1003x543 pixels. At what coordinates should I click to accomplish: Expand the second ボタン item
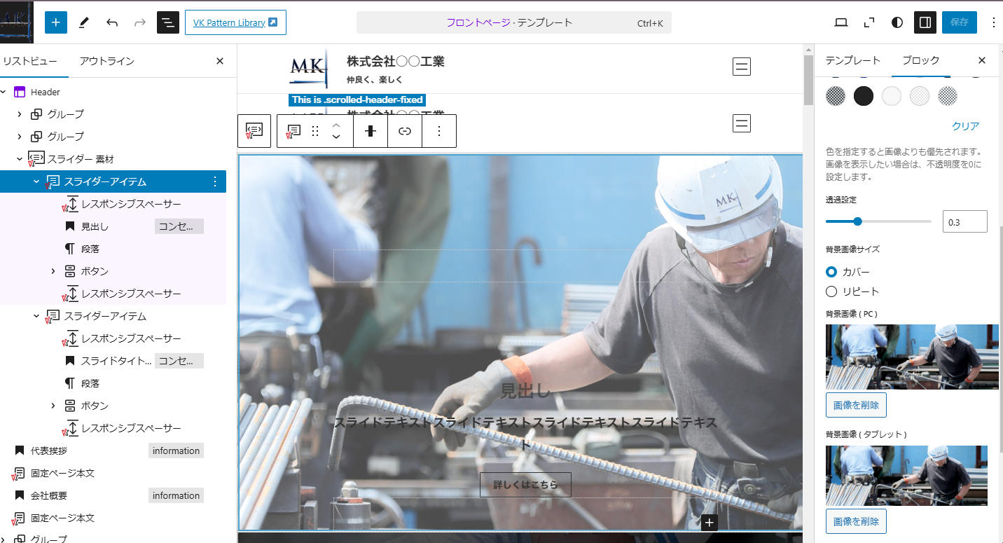(53, 406)
